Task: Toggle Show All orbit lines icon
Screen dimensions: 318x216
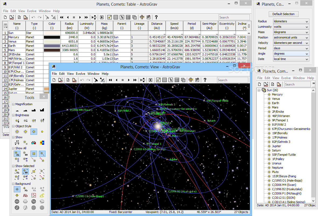Action: pyautogui.click(x=42, y=154)
